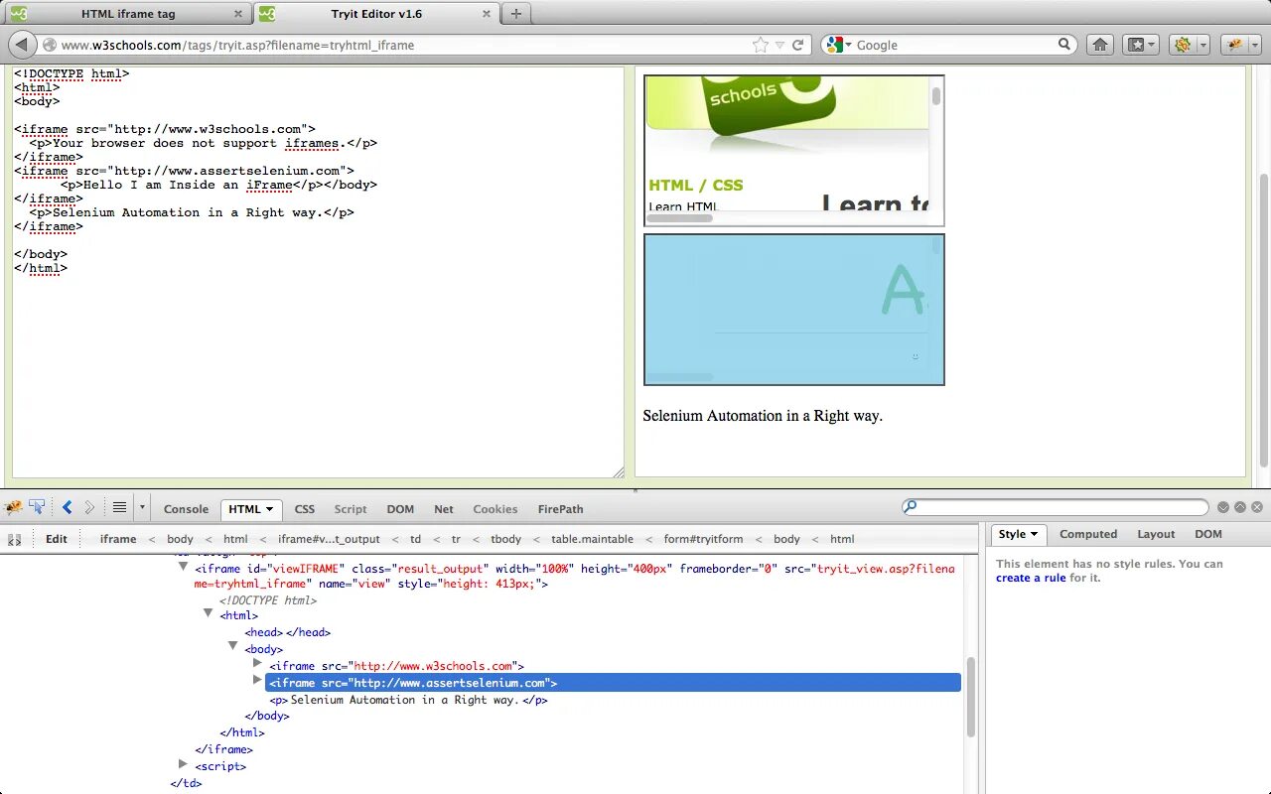This screenshot has width=1271, height=794.
Task: Close the Tryit Editor v1.6 tab
Action: 487,14
